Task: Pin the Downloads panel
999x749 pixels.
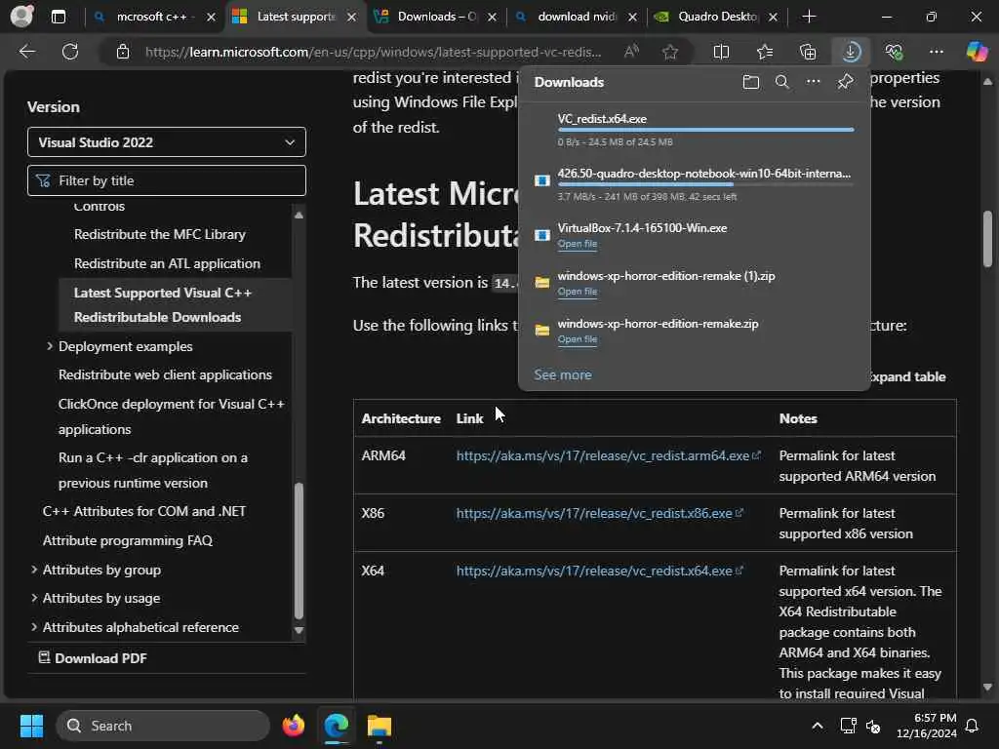Action: coord(846,82)
